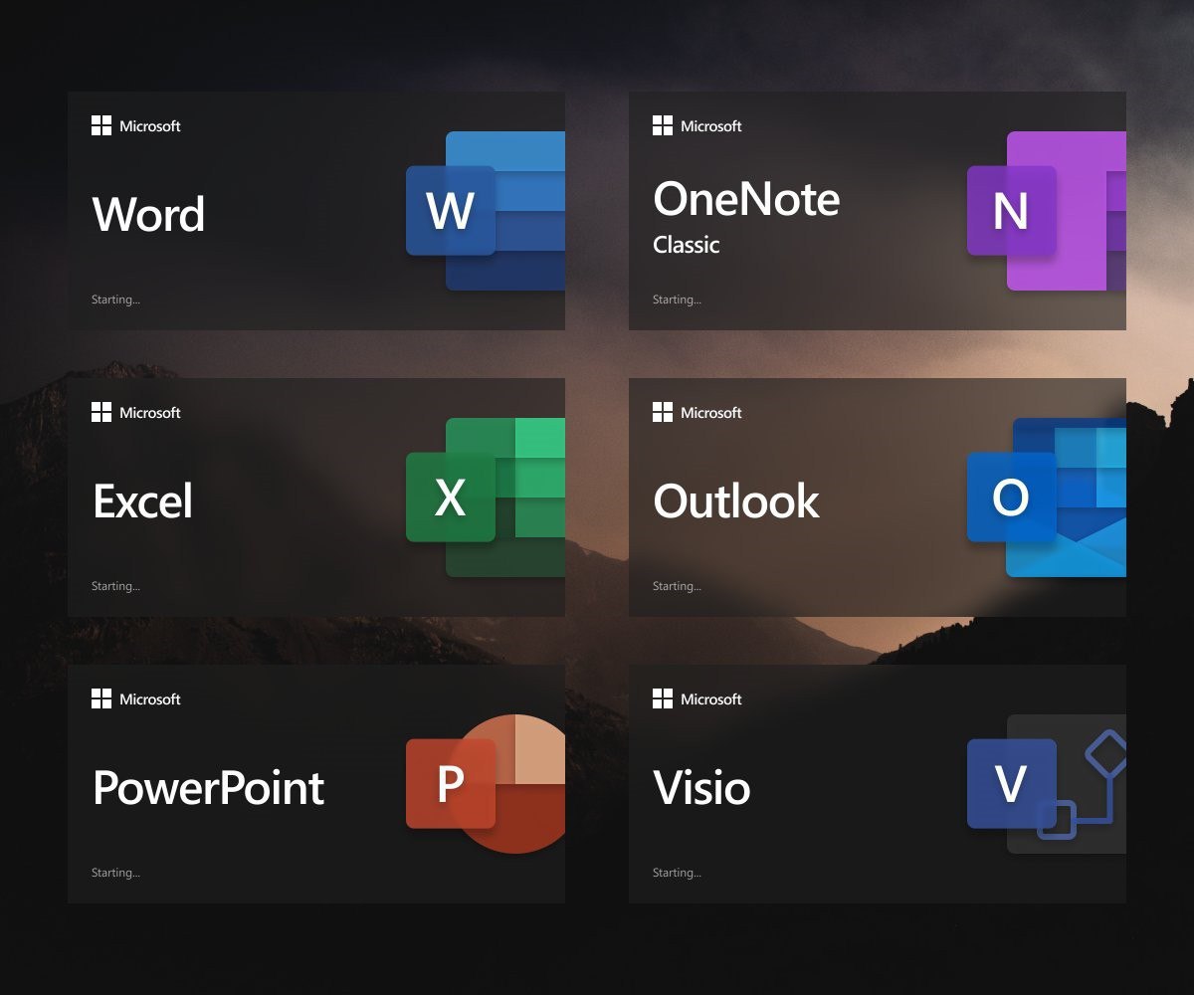Click "Microsoft" wordmark on Outlook splash

711,413
